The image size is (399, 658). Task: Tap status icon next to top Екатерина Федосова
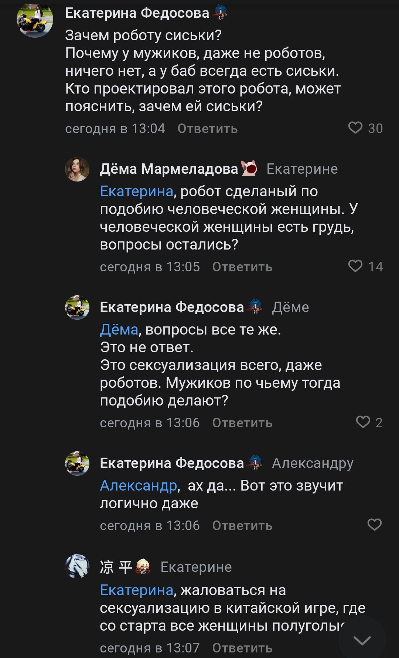pyautogui.click(x=219, y=13)
